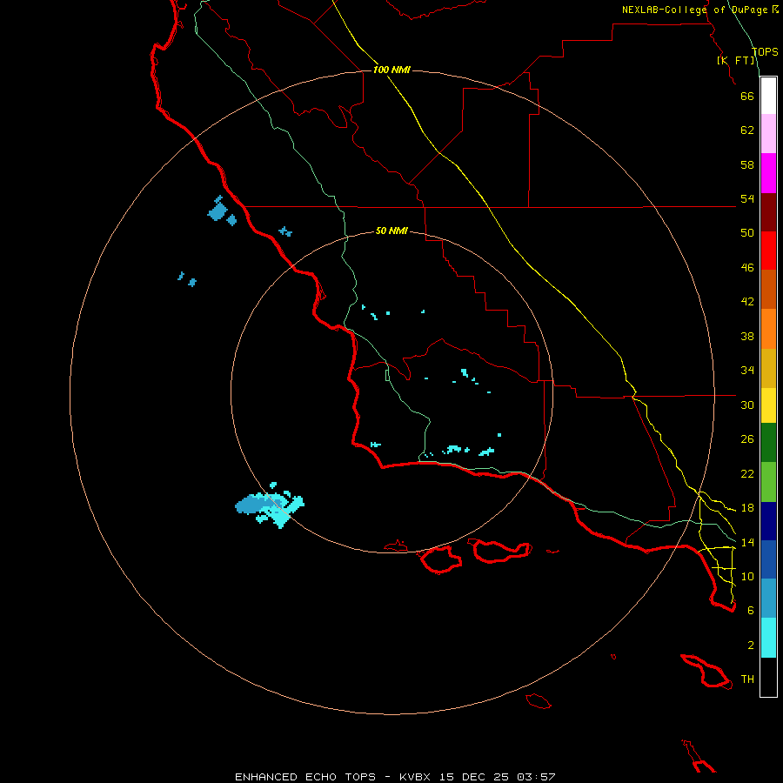
Task: Click the legend value '58'
Action: coord(747,164)
